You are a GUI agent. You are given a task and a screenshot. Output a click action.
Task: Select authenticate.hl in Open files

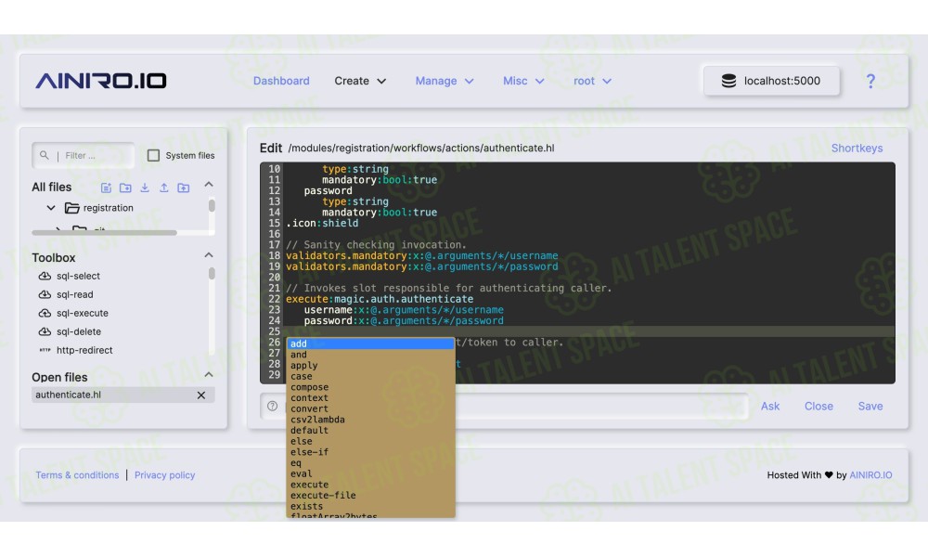[x=123, y=395]
